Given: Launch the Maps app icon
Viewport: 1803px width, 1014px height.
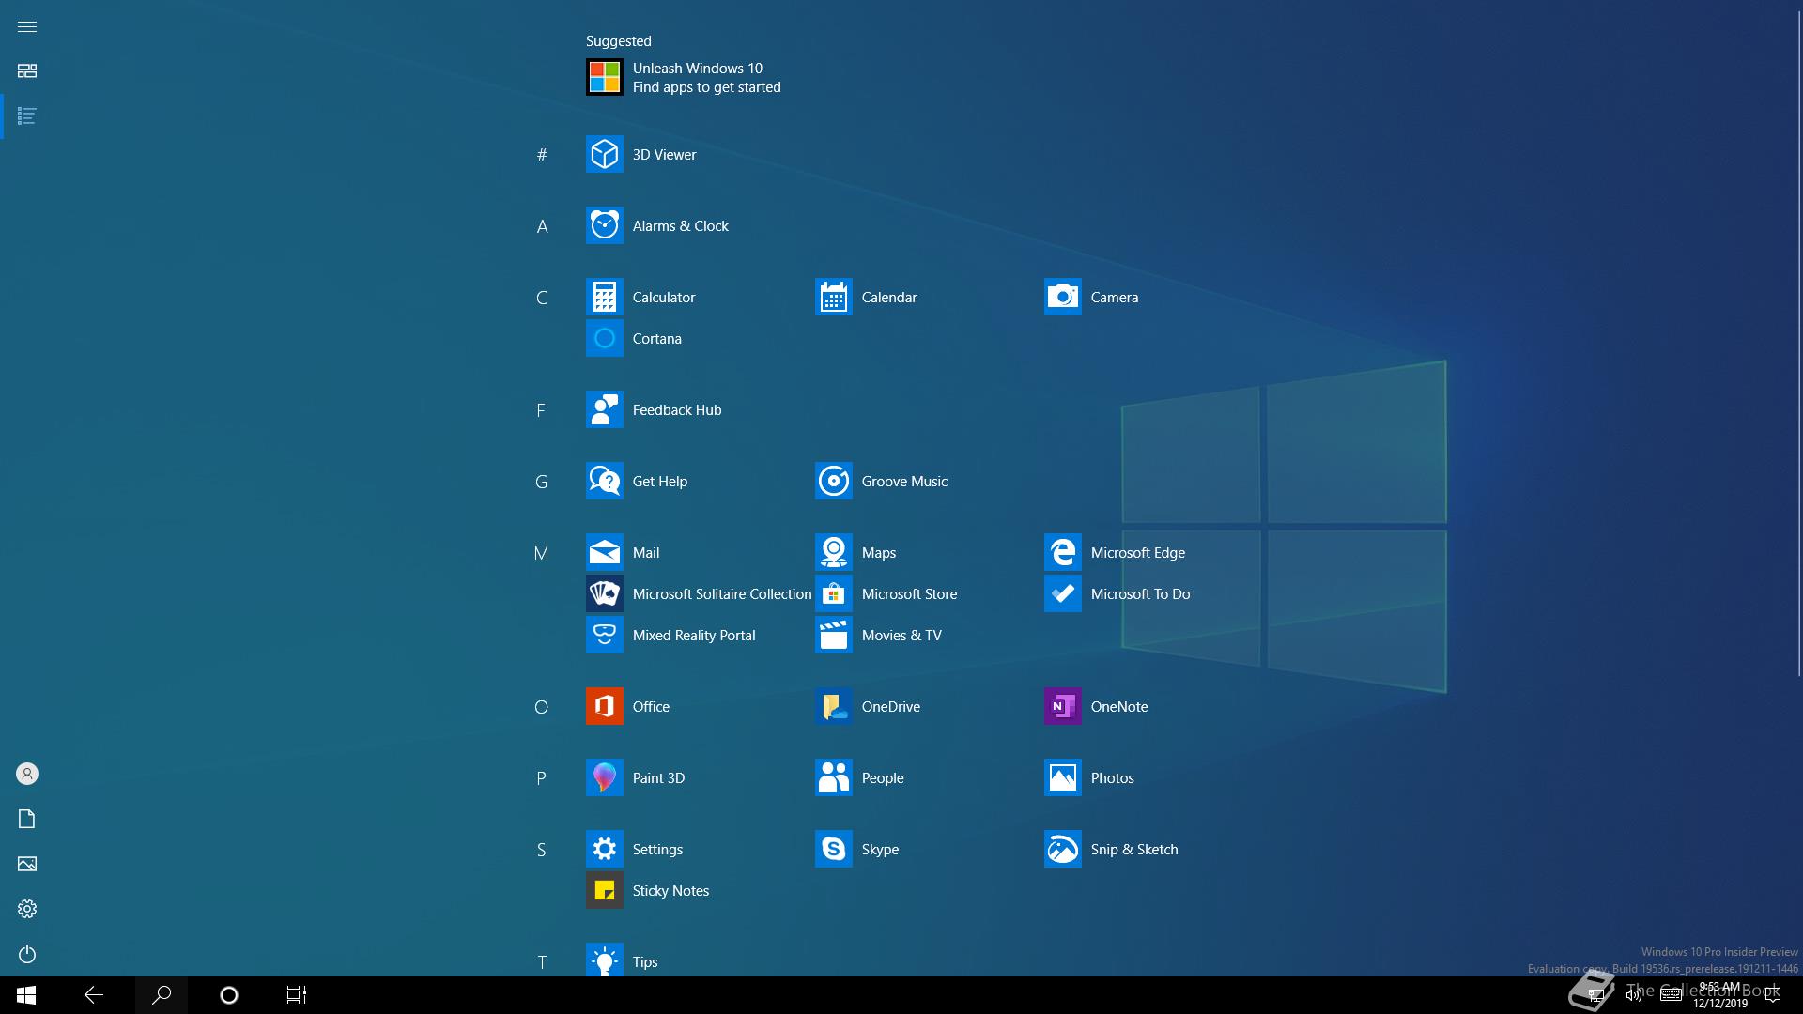Looking at the screenshot, I should pyautogui.click(x=833, y=552).
